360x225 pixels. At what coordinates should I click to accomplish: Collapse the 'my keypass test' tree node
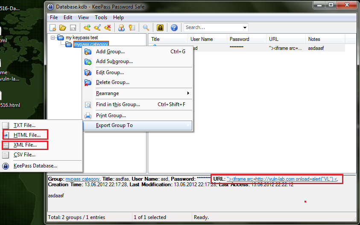click(x=53, y=37)
